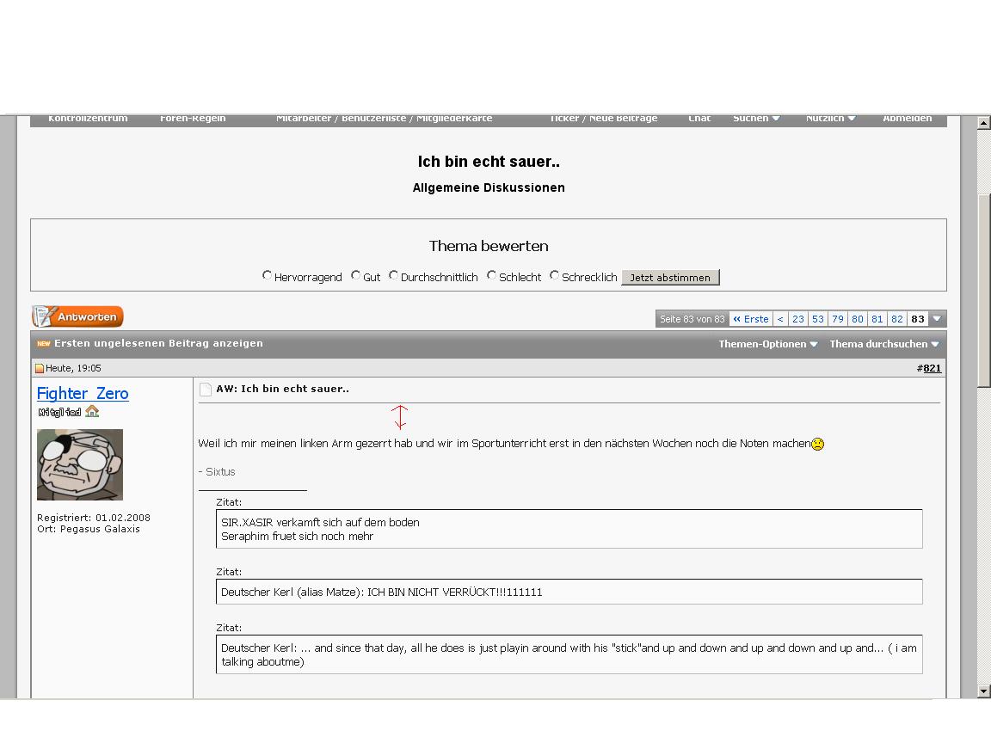This screenshot has height=743, width=991.
Task: Click the post status icon beside Heute, 19:05
Action: tap(40, 369)
